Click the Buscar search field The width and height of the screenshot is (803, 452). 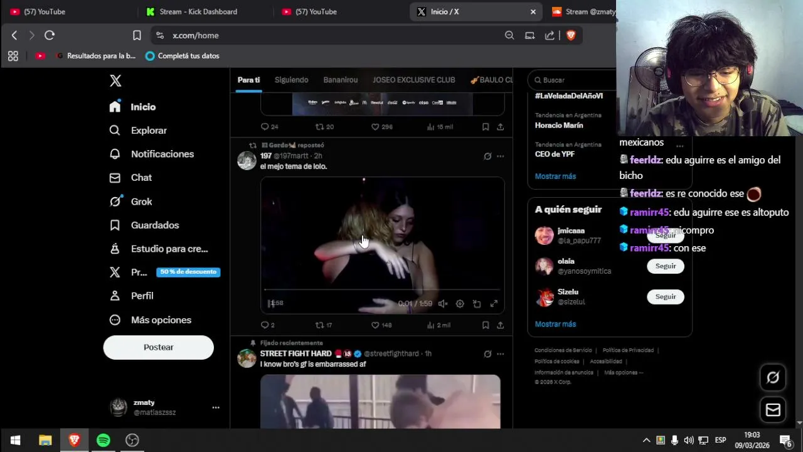coord(573,80)
